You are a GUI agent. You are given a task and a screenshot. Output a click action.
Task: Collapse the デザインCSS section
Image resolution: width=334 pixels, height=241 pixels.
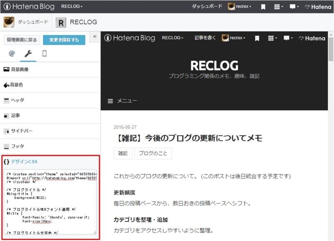(x=24, y=161)
